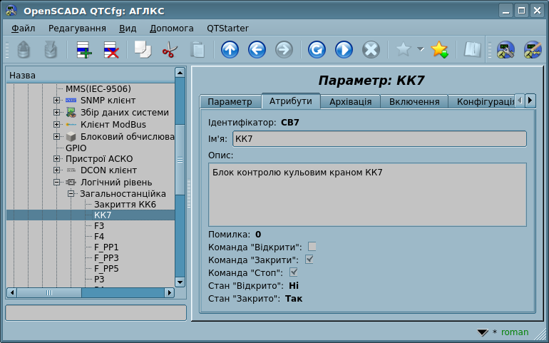Uncheck the Команда "Стоп" checkbox
This screenshot has width=549, height=343.
click(x=294, y=272)
